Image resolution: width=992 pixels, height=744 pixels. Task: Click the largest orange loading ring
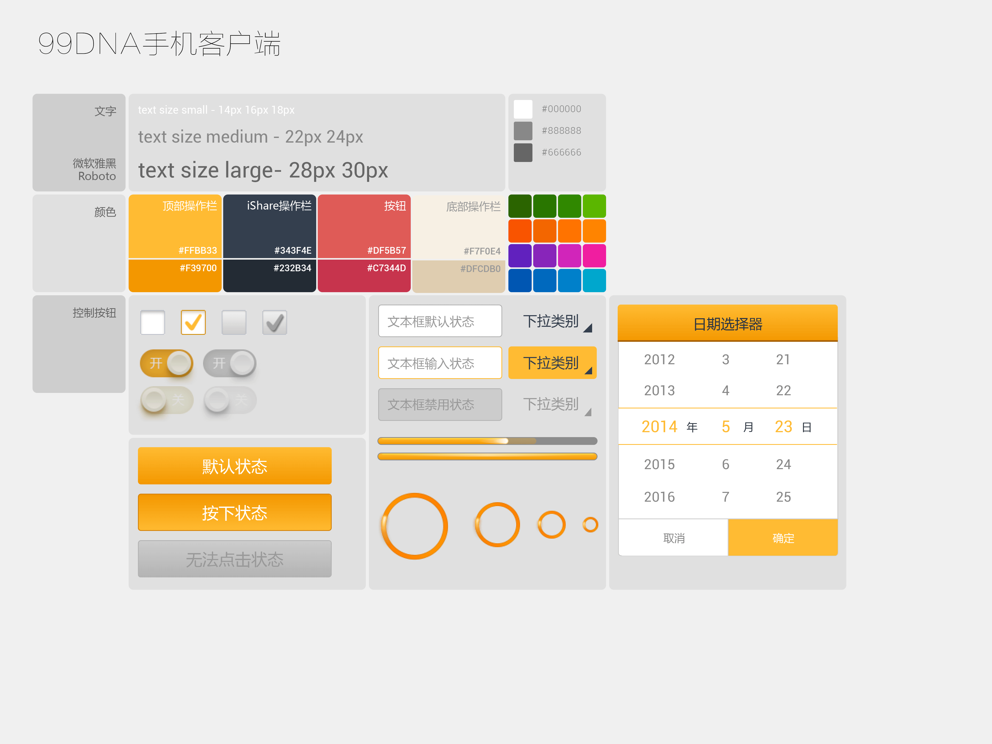[x=414, y=526]
